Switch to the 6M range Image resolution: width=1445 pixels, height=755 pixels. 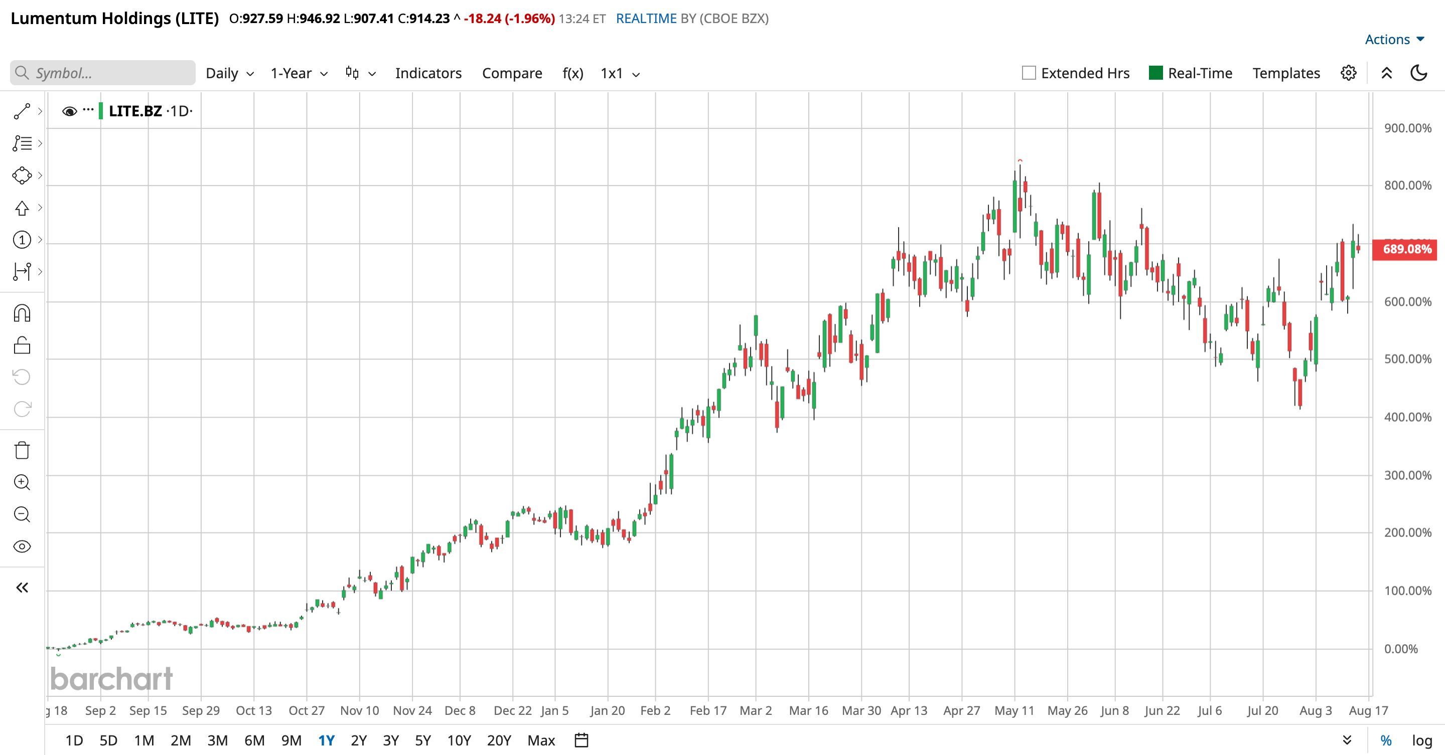tap(254, 740)
